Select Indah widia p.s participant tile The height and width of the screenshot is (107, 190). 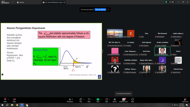(x=178, y=34)
